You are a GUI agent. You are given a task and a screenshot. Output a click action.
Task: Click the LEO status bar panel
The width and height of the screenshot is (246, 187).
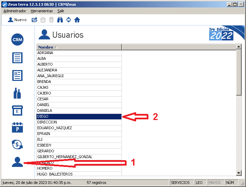click(201, 183)
